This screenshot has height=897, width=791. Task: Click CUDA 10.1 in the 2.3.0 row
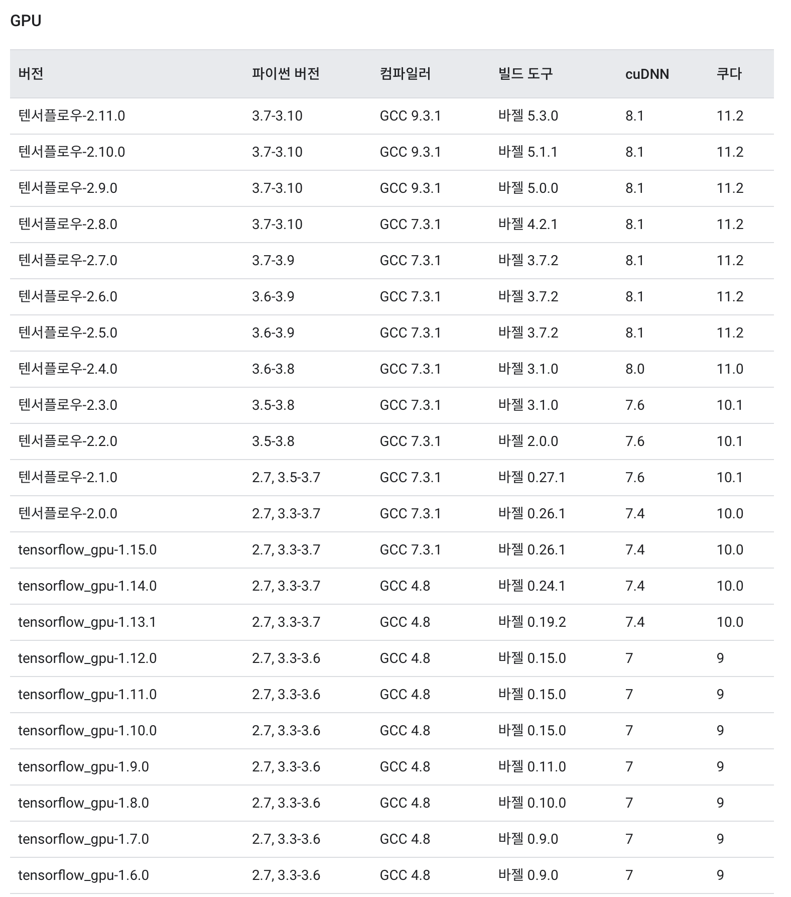coord(730,405)
